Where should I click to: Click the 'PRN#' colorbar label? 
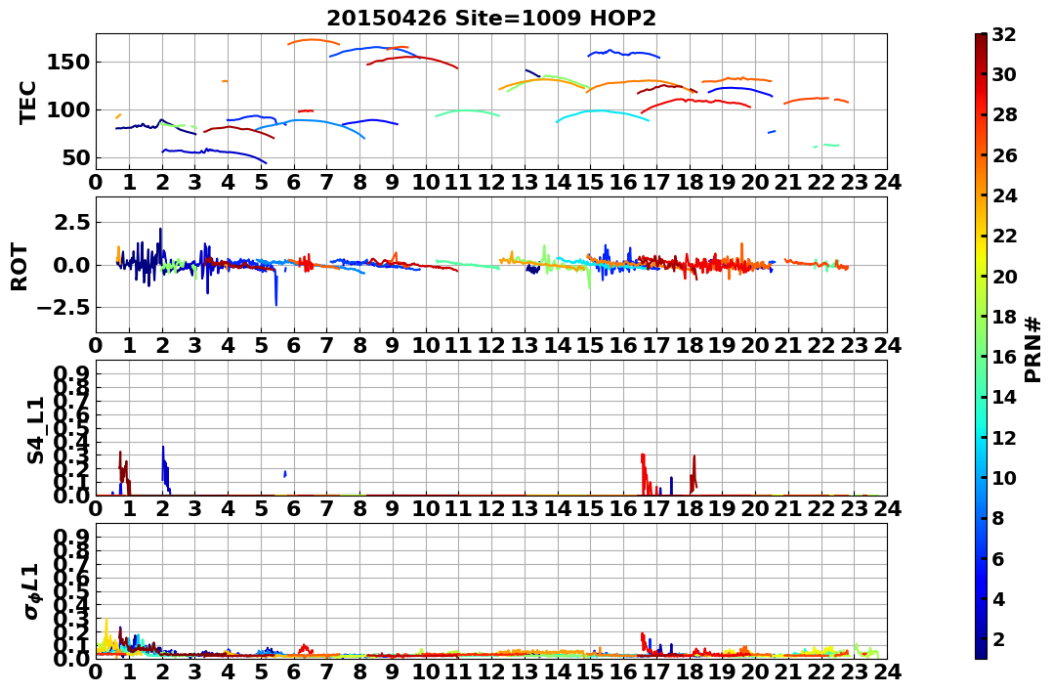click(x=1032, y=349)
